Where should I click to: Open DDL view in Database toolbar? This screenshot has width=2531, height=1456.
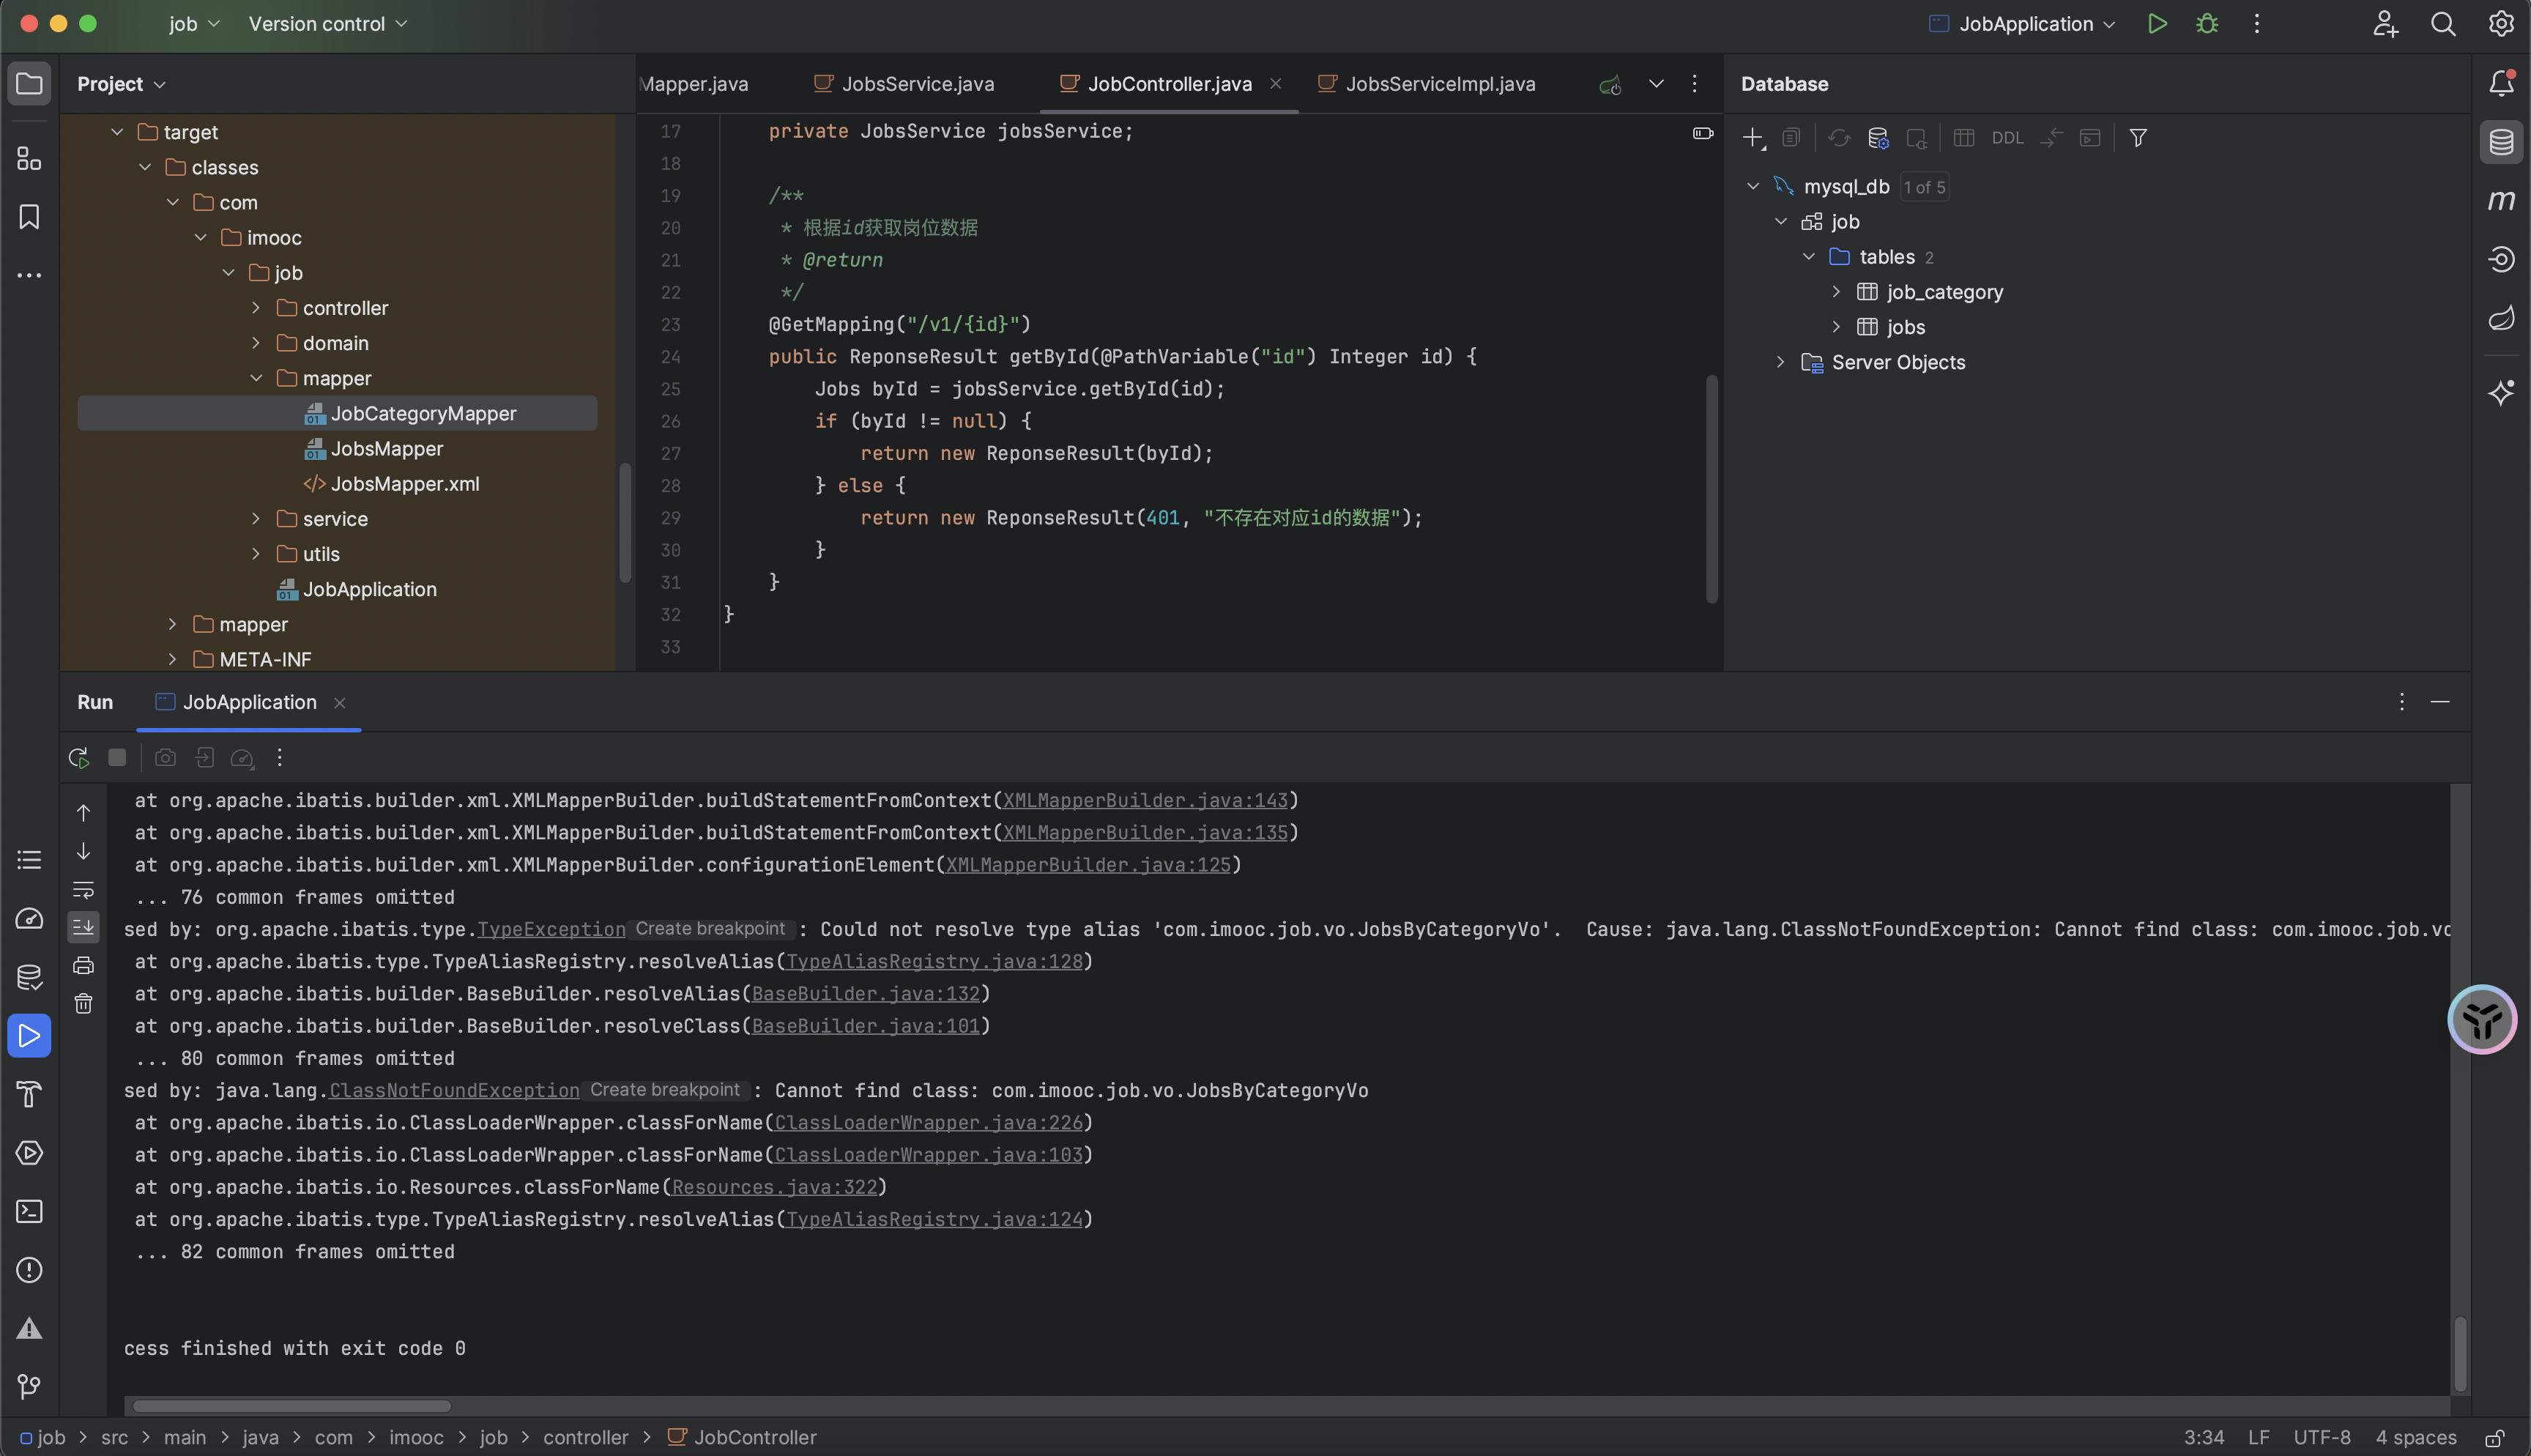(x=2007, y=138)
